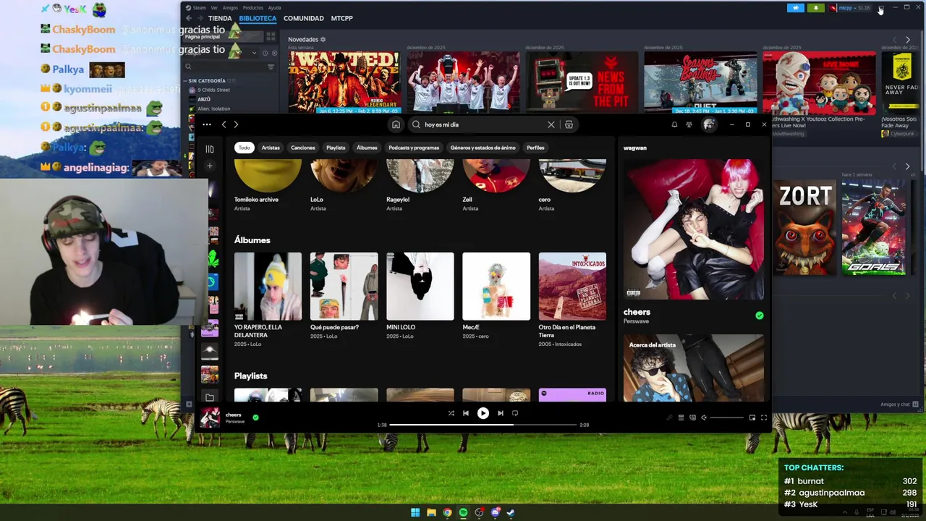Skip to previous track
This screenshot has height=521, width=926.
[466, 413]
